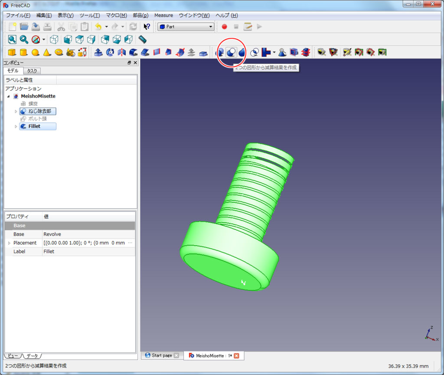
Task: Click the Base value Revolve
Action: [x=88, y=234]
